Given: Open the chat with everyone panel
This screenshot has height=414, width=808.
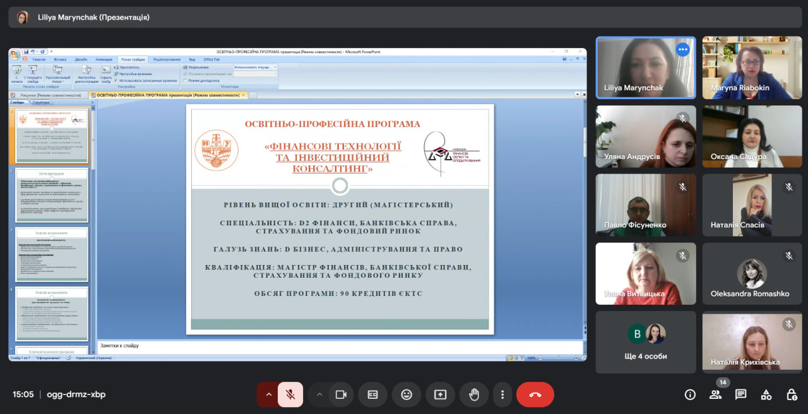Looking at the screenshot, I should pos(740,394).
